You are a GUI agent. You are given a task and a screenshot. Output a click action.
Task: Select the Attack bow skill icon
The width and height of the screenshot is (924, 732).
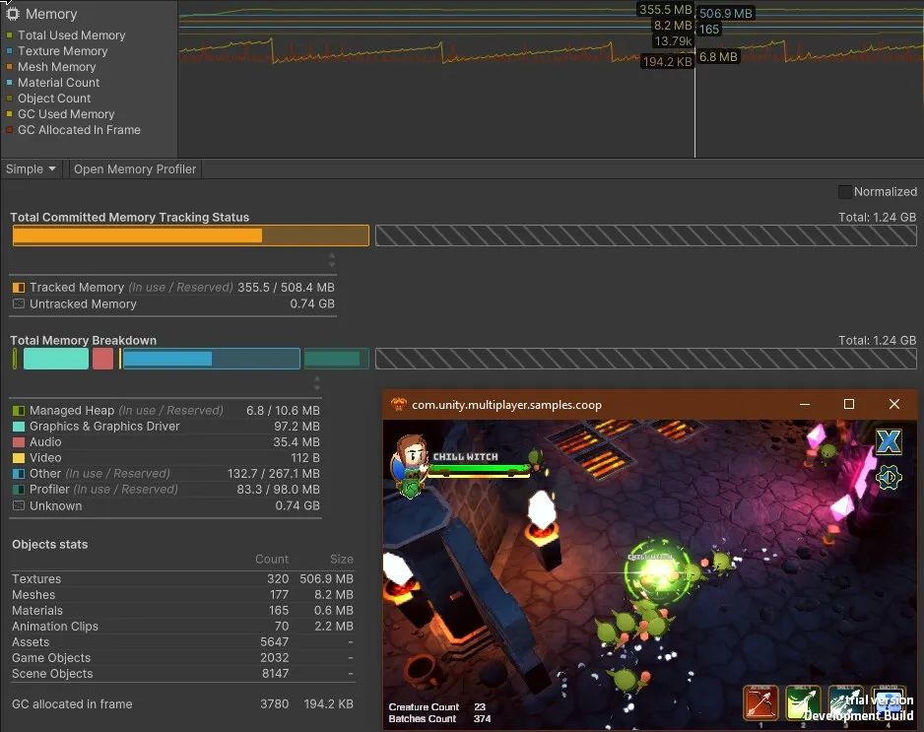pos(761,702)
